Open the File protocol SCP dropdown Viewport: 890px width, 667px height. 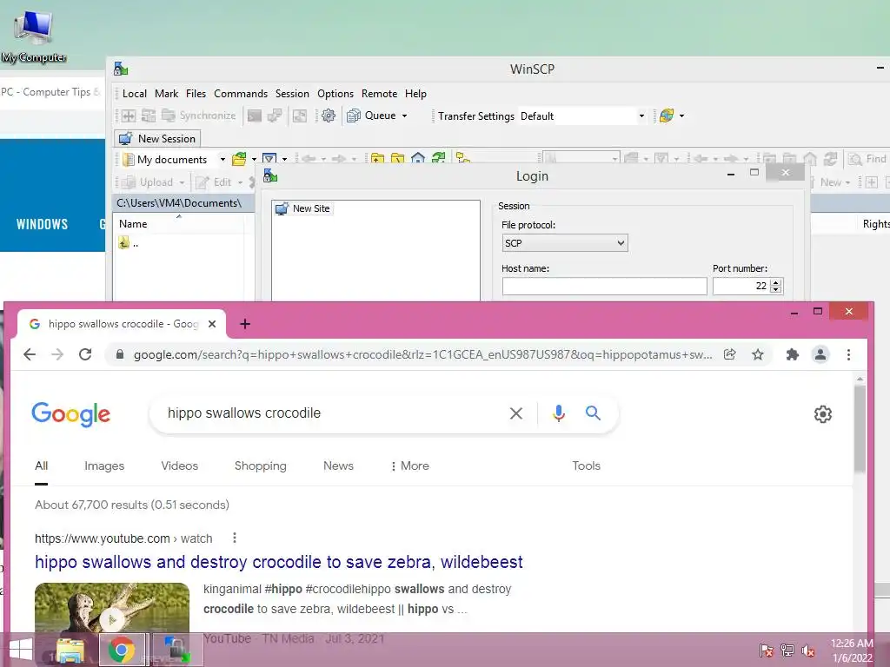(x=565, y=243)
